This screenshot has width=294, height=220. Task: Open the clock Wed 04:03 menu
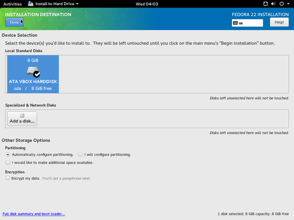(x=147, y=4)
